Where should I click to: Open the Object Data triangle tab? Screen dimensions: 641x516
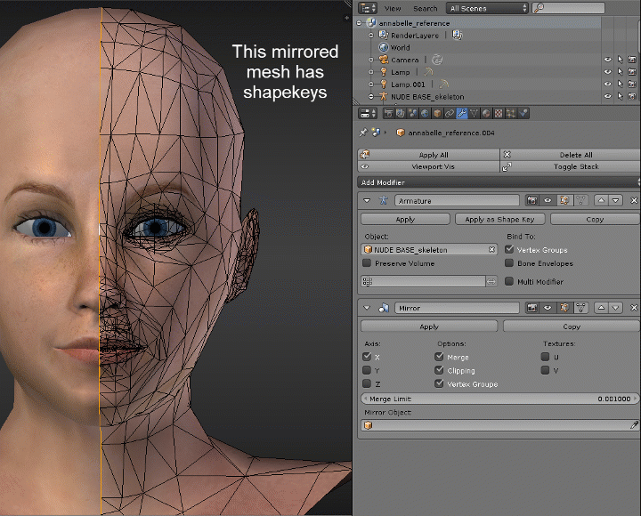click(475, 114)
